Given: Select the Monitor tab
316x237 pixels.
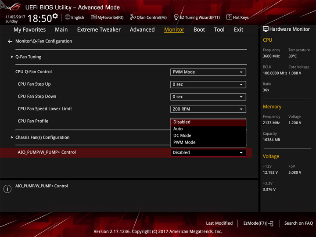Looking at the screenshot, I should point(174,30).
